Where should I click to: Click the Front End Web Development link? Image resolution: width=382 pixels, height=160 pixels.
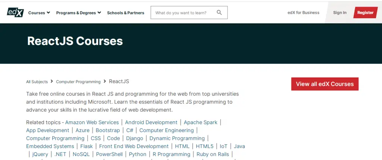click(134, 146)
